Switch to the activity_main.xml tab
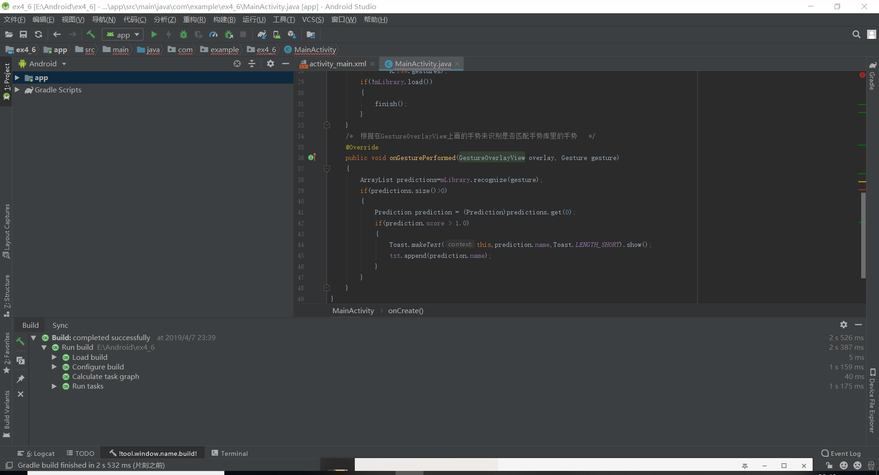Viewport: 879px width, 475px height. pyautogui.click(x=337, y=64)
